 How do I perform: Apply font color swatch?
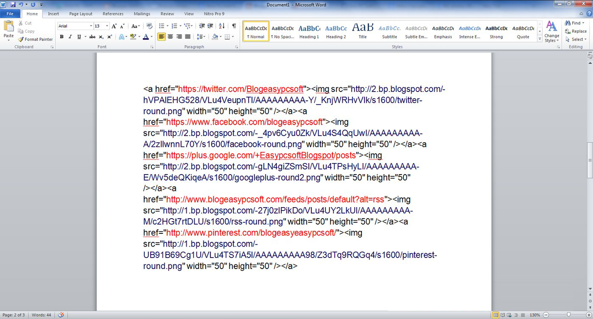click(x=145, y=37)
